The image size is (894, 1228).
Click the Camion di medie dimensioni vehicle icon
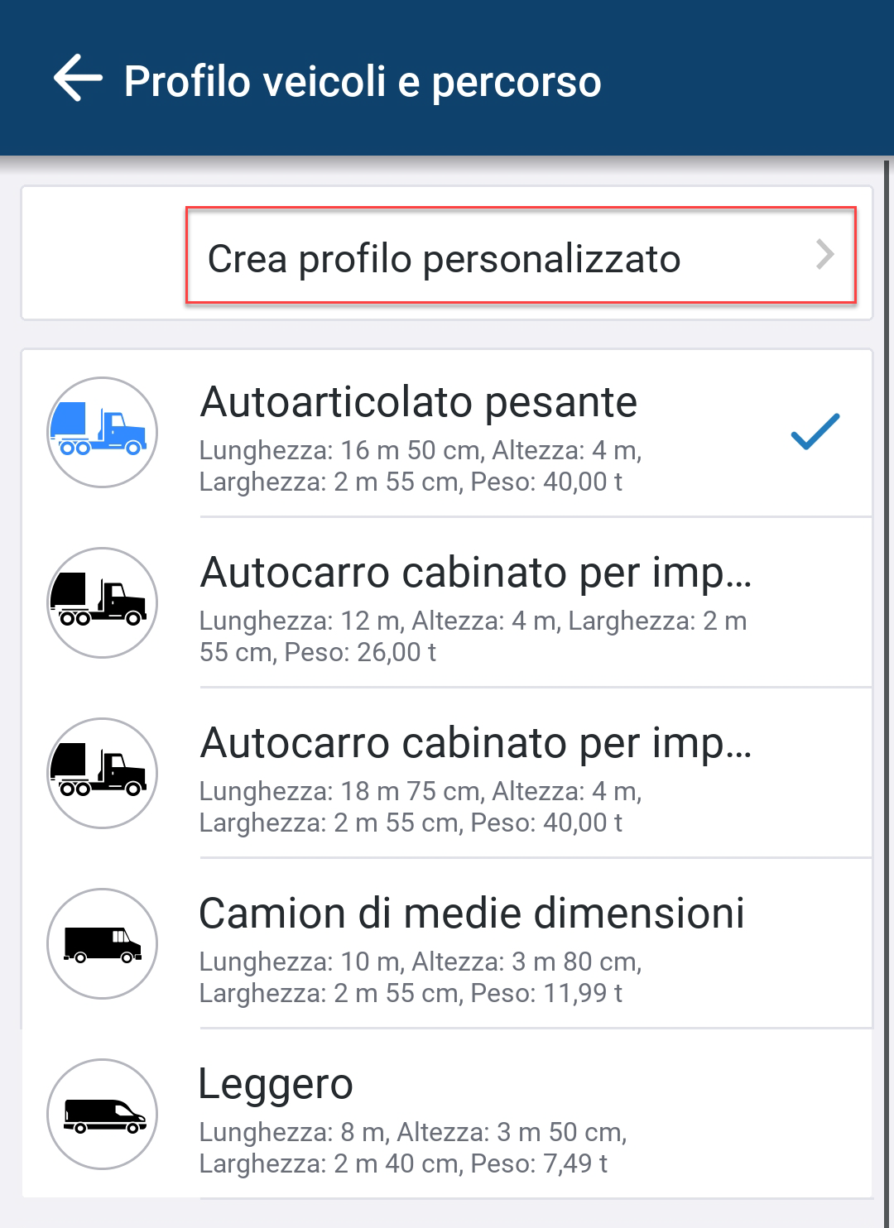102,943
